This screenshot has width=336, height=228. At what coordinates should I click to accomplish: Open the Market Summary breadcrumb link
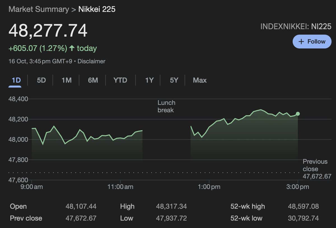39,9
